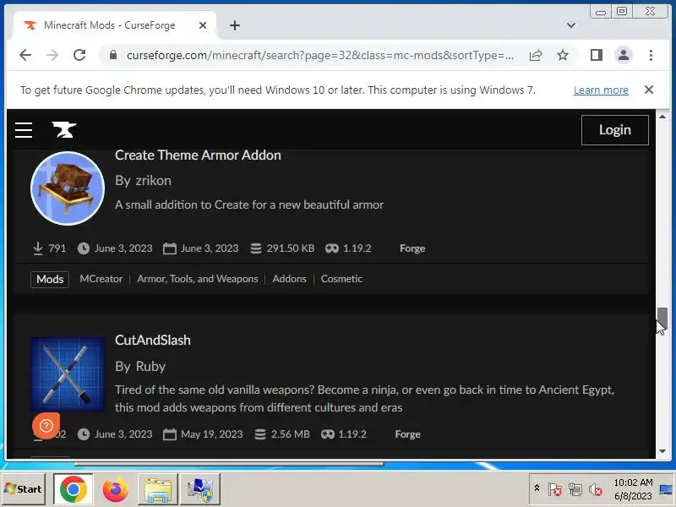The height and width of the screenshot is (507, 676).
Task: Open the MCreator category link
Action: pyautogui.click(x=101, y=279)
